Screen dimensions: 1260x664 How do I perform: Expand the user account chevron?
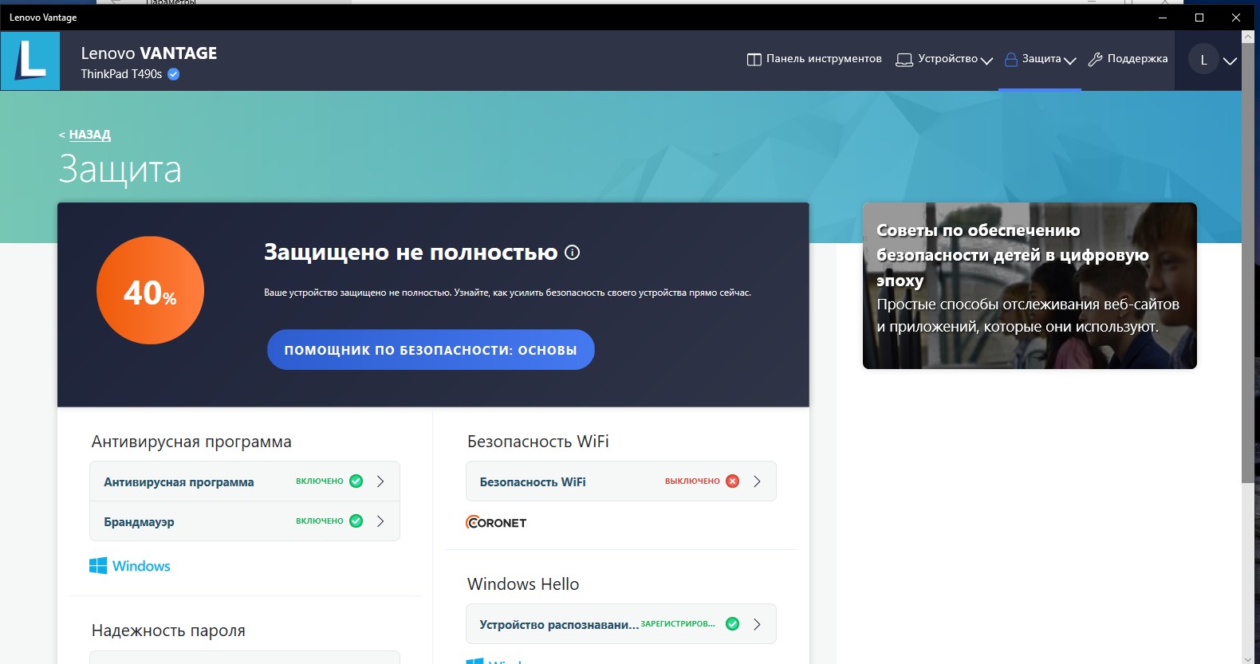click(x=1230, y=61)
